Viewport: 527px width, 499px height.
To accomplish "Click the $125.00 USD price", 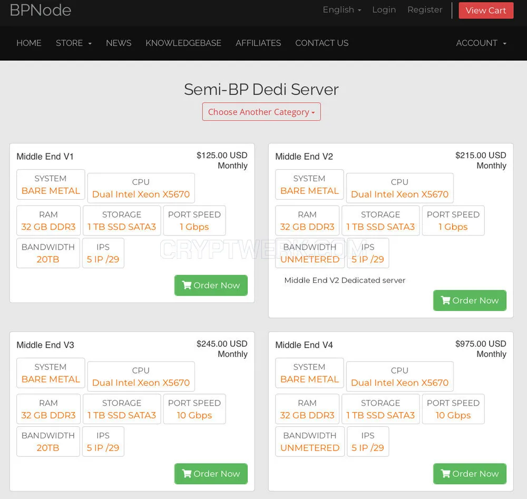I will (222, 155).
